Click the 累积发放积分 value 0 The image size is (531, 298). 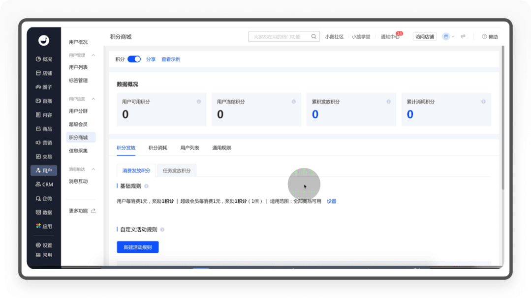pyautogui.click(x=315, y=114)
